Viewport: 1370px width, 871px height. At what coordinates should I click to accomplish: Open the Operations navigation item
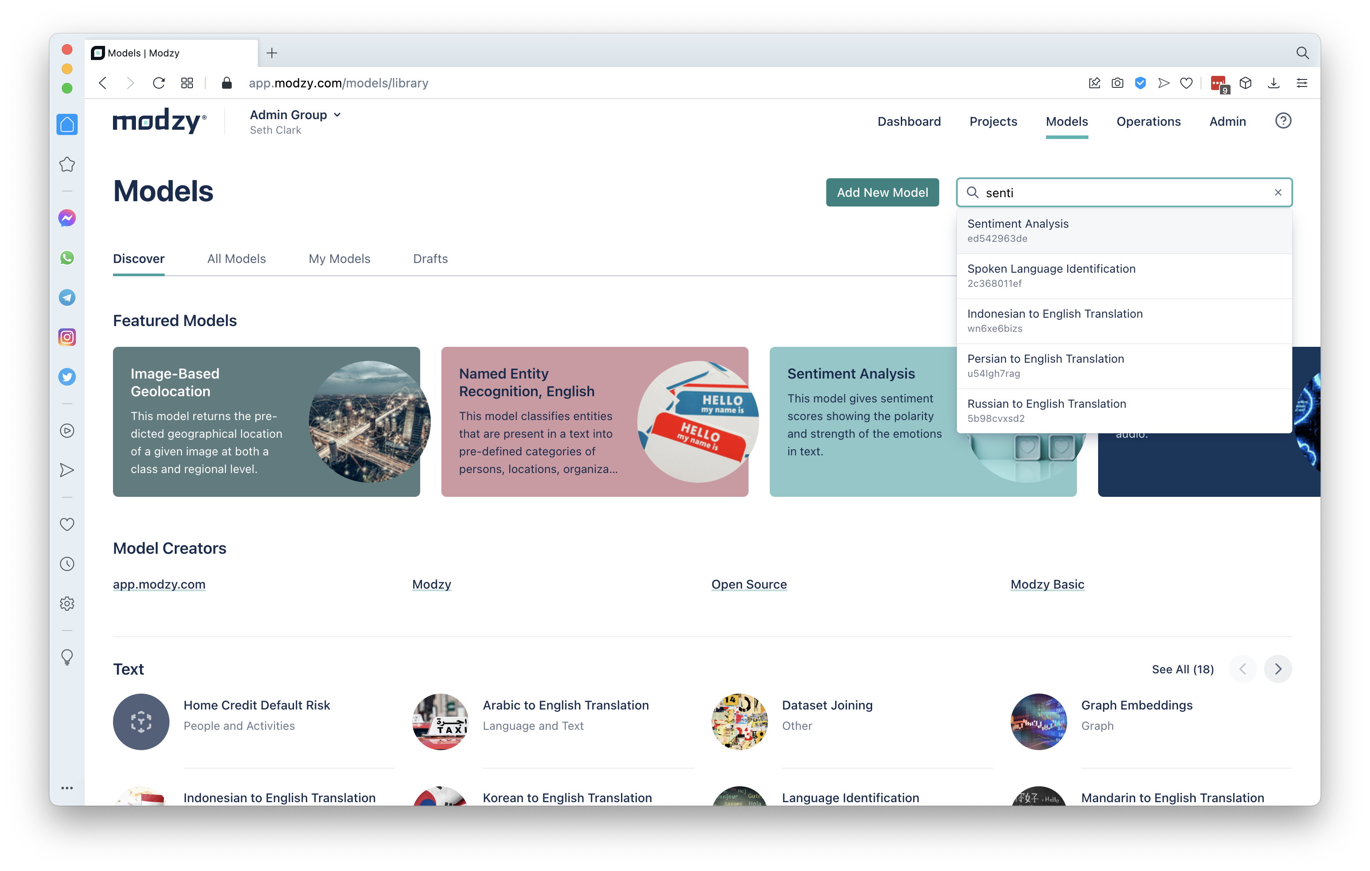(x=1148, y=121)
